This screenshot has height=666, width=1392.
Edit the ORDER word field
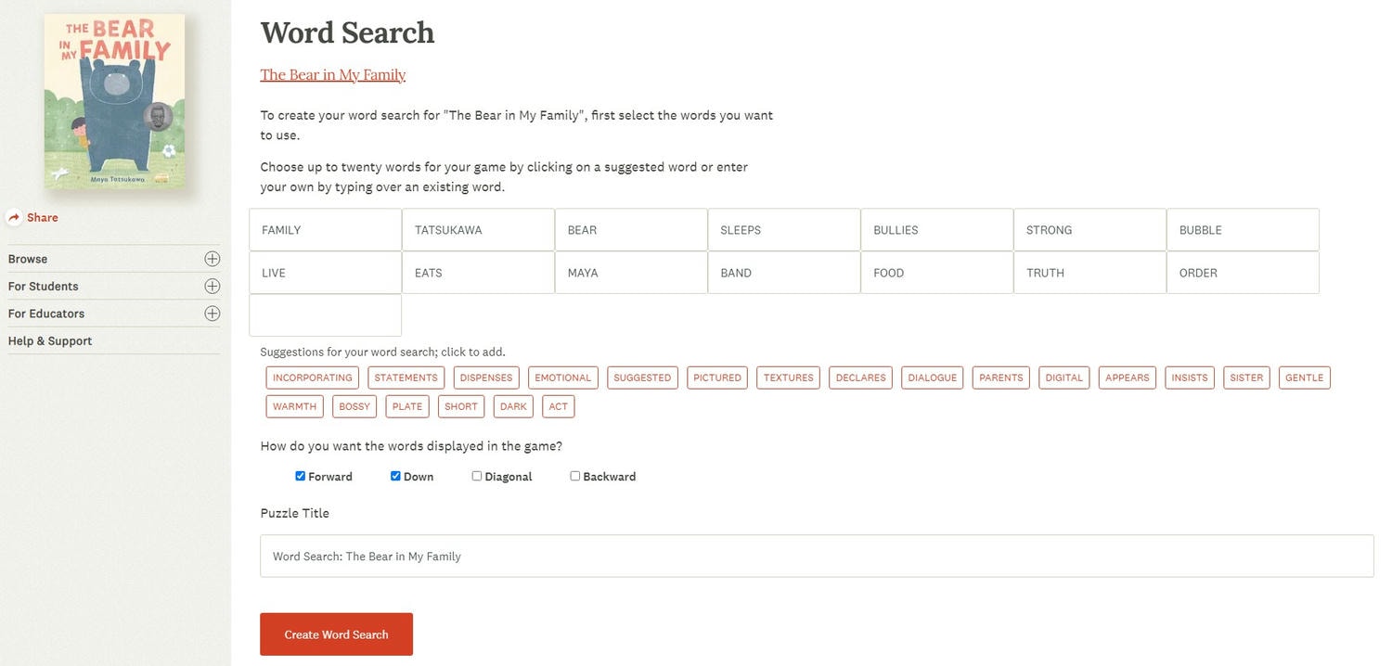click(x=1243, y=273)
